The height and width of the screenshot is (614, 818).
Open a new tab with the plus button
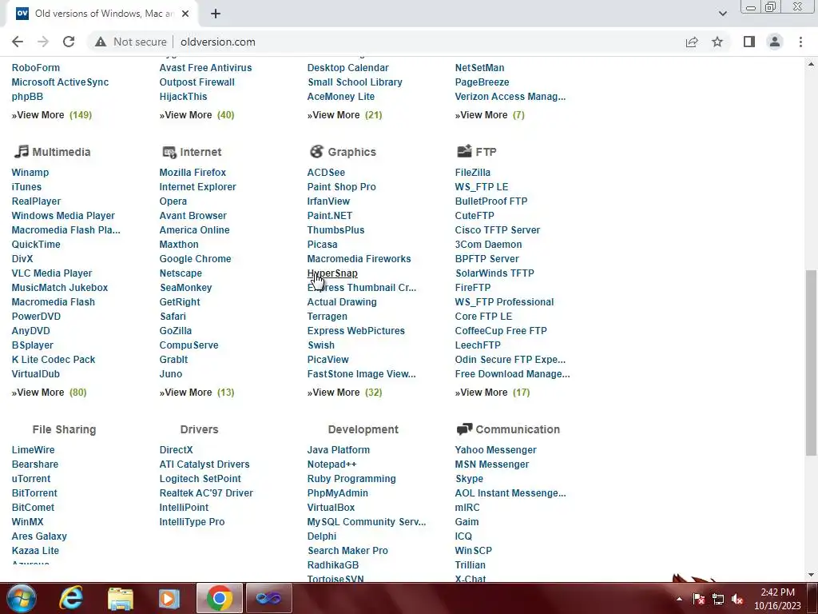[216, 14]
